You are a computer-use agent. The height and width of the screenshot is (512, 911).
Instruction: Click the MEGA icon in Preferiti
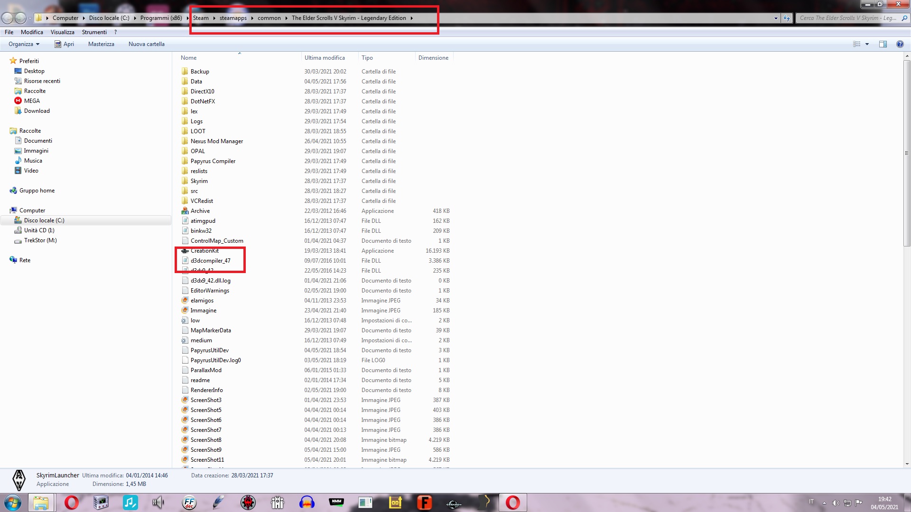point(18,101)
